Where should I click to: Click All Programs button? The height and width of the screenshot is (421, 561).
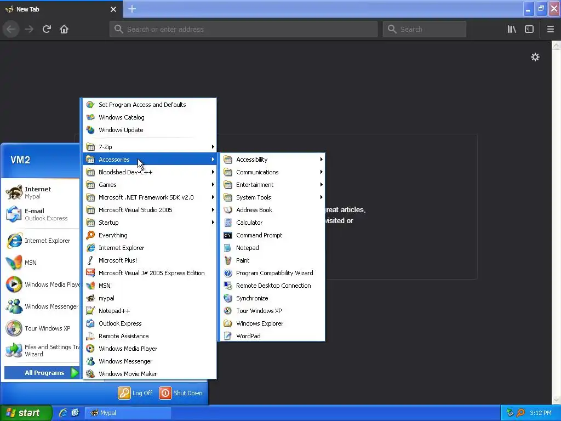[42, 373]
